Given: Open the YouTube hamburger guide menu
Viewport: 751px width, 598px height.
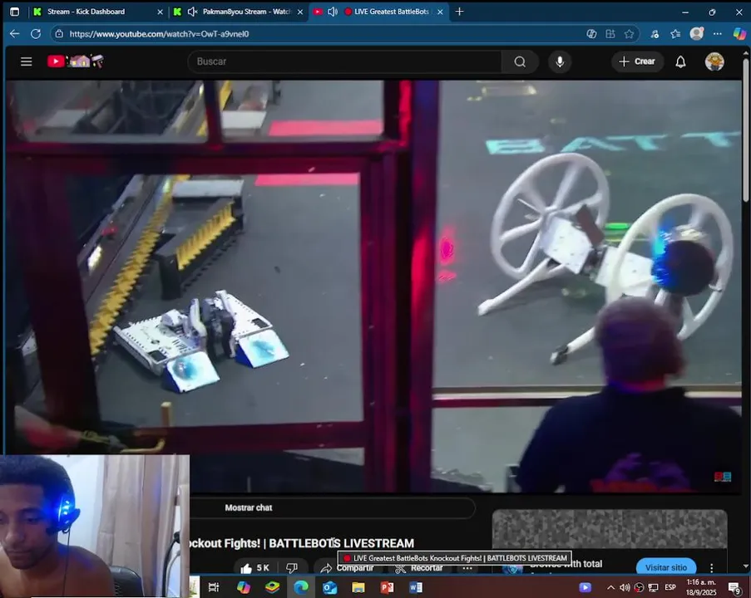Looking at the screenshot, I should [x=27, y=61].
